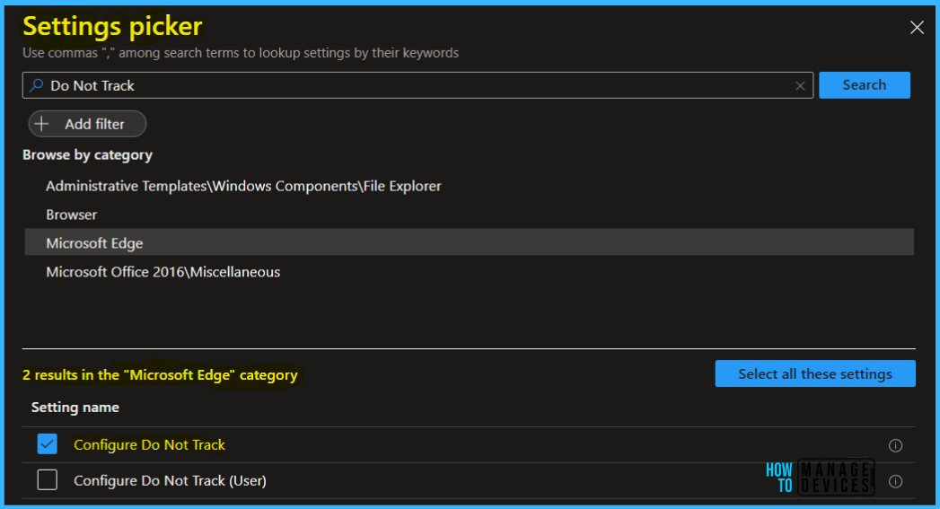Uncheck the Configure Do Not Track checkbox
The image size is (940, 509).
tap(47, 444)
